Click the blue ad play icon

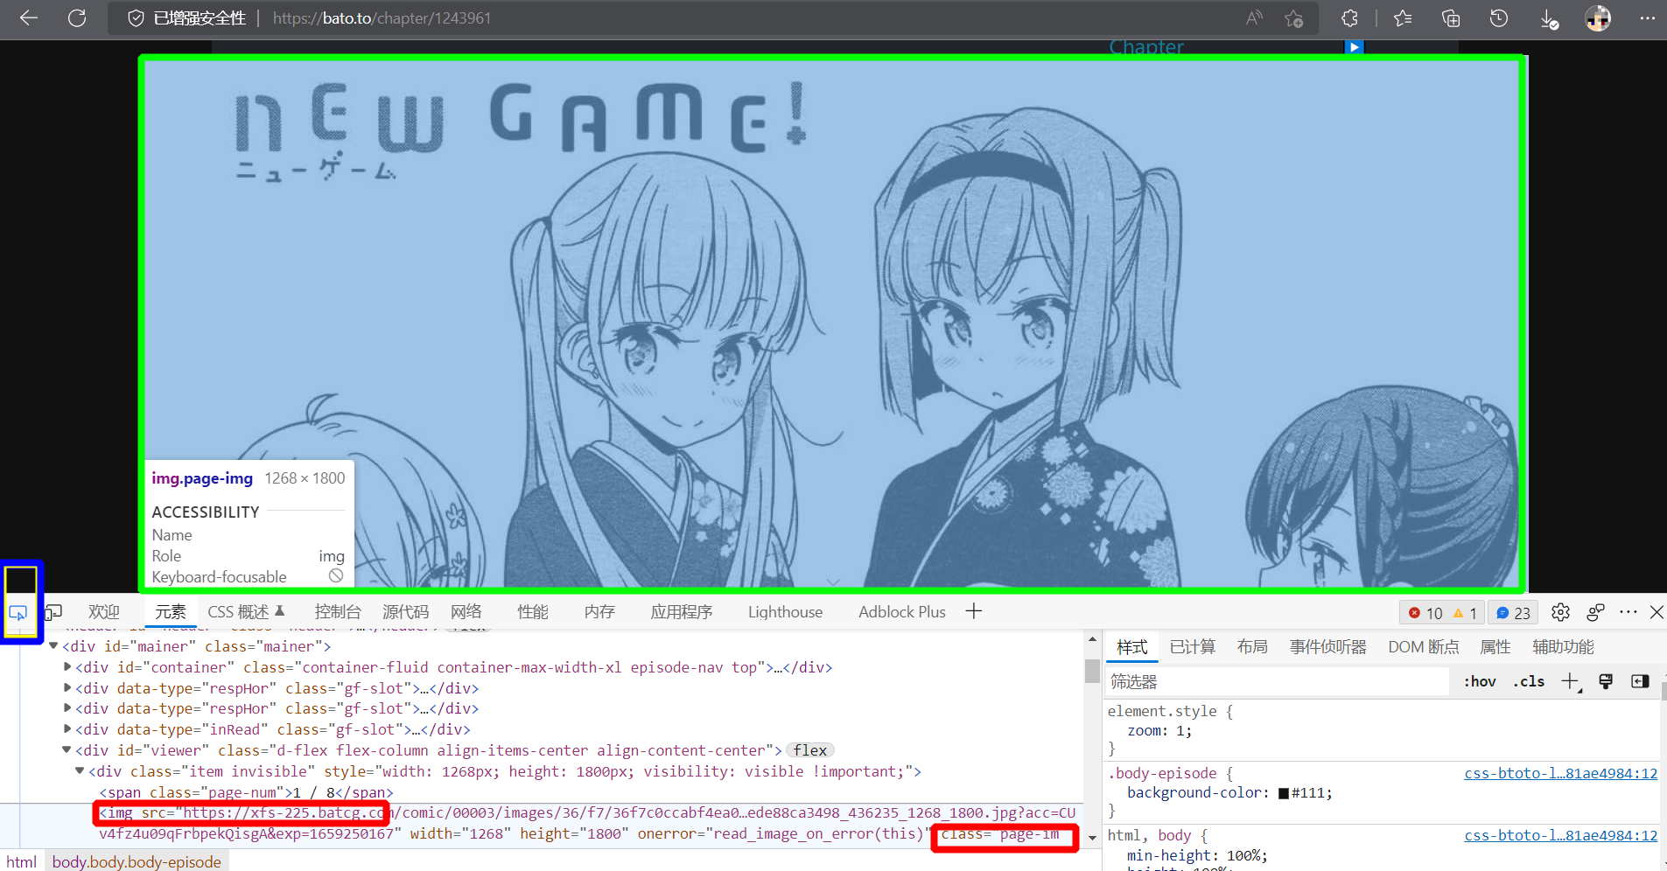(x=1354, y=47)
